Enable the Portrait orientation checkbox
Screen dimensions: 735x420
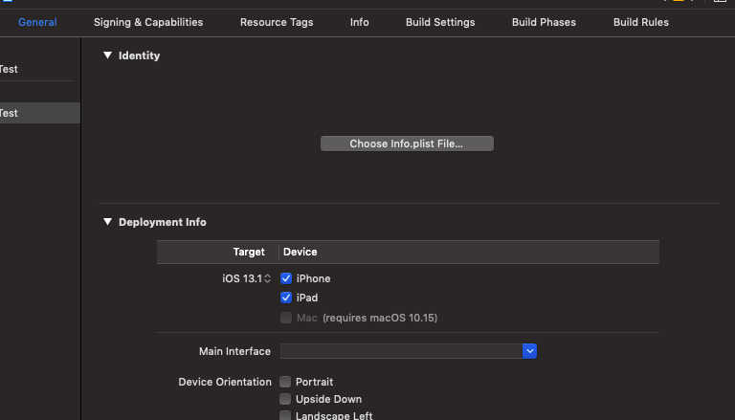(285, 382)
